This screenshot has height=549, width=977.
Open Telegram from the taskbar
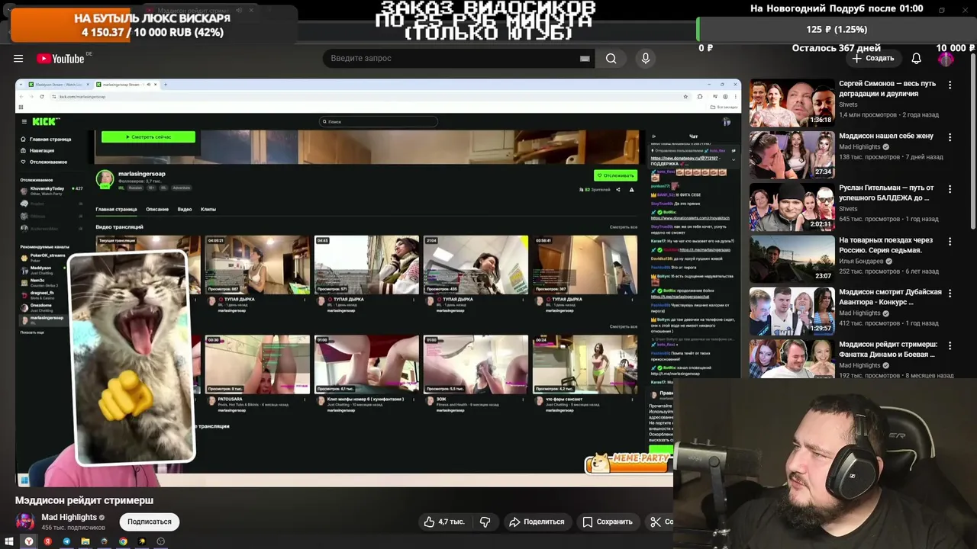(x=66, y=541)
